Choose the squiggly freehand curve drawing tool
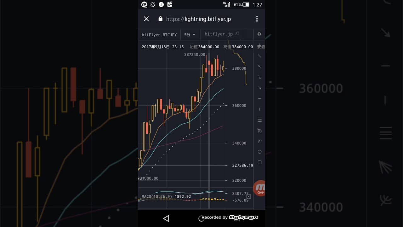The height and width of the screenshot is (227, 403). coord(259,77)
